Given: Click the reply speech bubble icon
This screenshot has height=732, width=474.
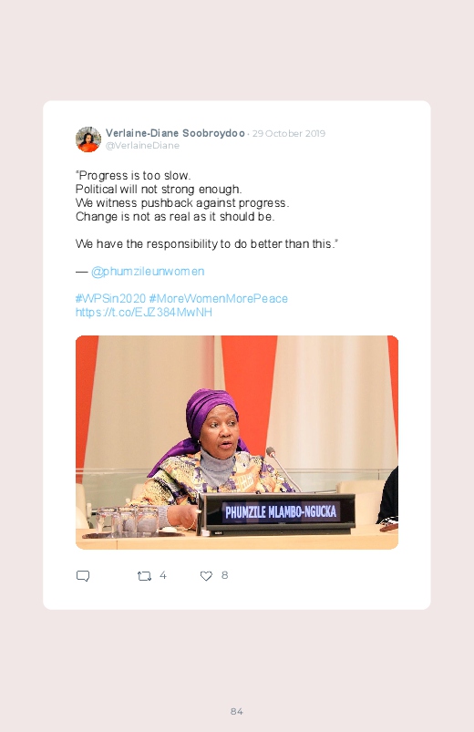Looking at the screenshot, I should click(83, 576).
